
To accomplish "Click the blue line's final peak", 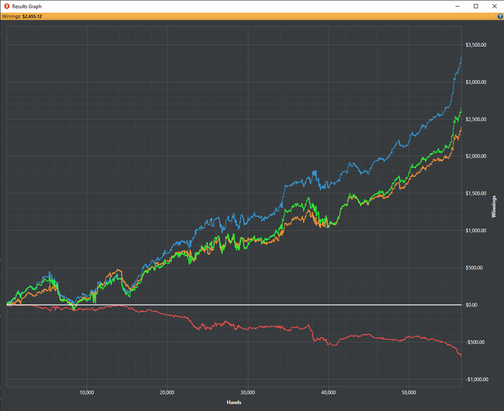I will click(x=462, y=57).
